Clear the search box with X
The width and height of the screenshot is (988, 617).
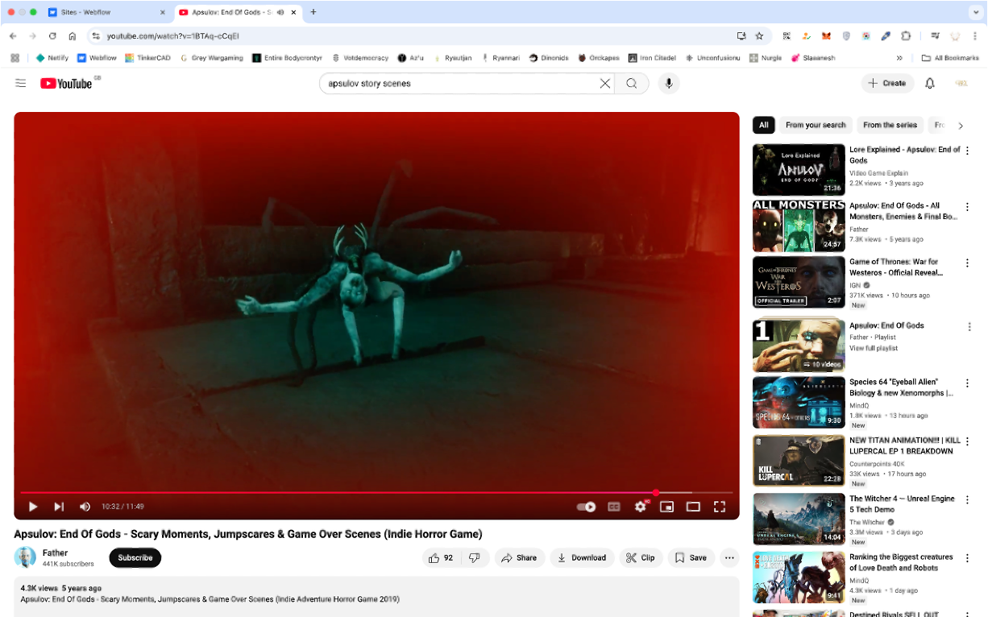click(604, 83)
